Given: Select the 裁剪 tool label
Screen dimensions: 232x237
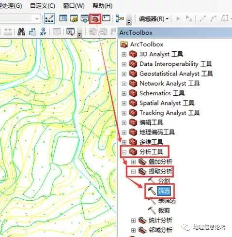Looking at the screenshot, I should (x=164, y=210).
